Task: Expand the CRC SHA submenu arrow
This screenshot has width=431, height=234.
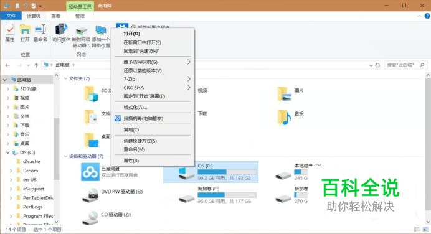Action: point(189,87)
